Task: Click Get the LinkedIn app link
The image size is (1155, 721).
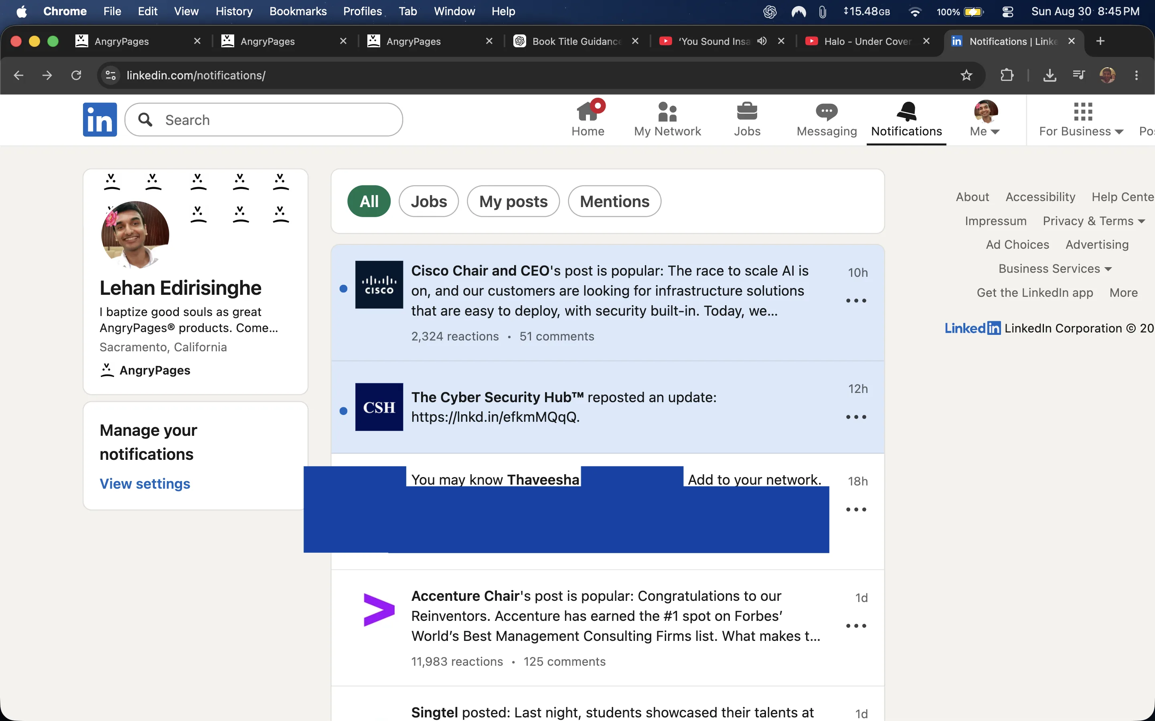Action: 1035,293
